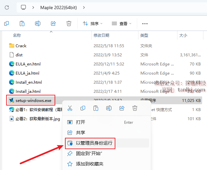Click the size value 101 KB
The width and height of the screenshot is (207, 170).
tap(194, 119)
